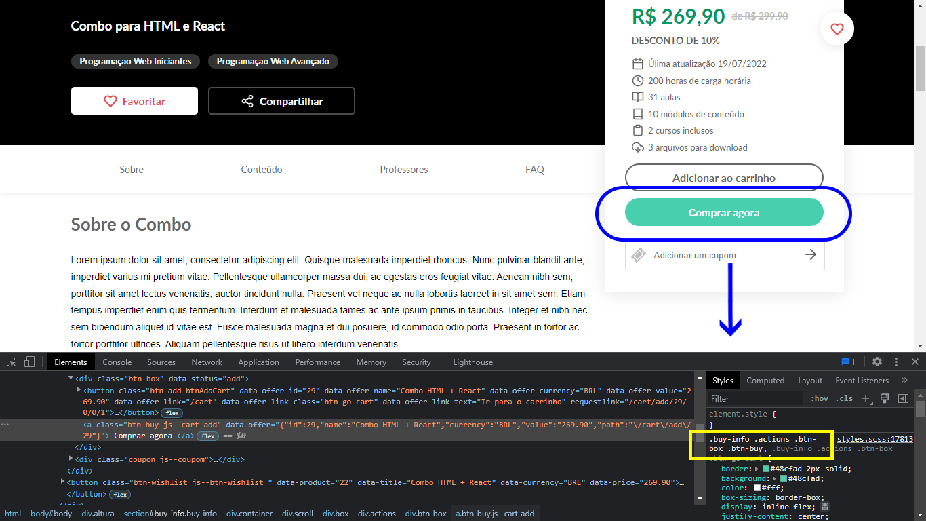Screen dimensions: 926x521
Task: Open the Security tab
Action: pos(416,362)
